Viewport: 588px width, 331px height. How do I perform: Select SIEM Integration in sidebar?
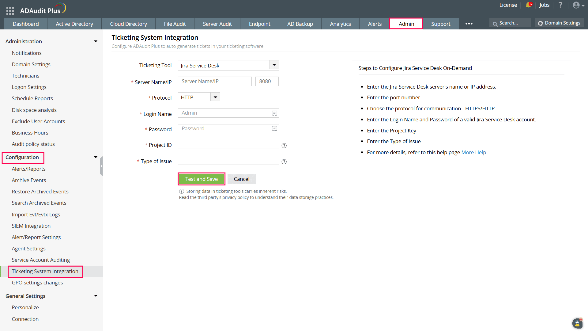tap(31, 226)
